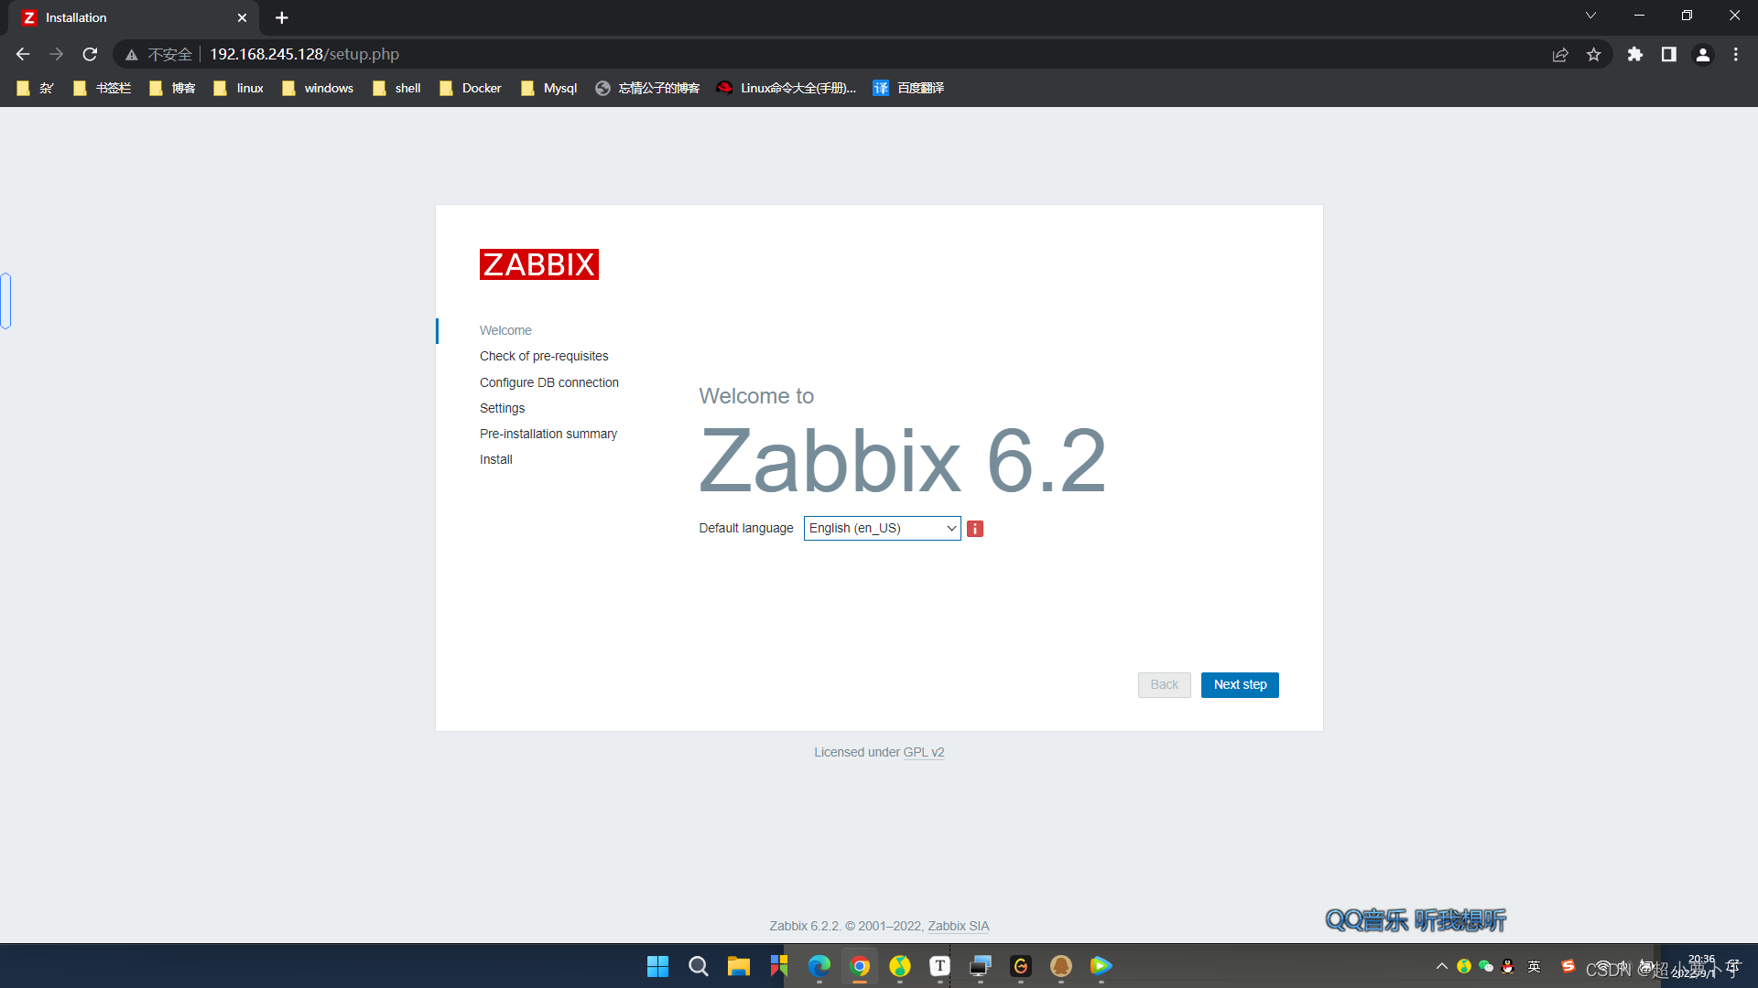The height and width of the screenshot is (988, 1758).
Task: Select Pre-installation summary step
Action: [x=548, y=434]
